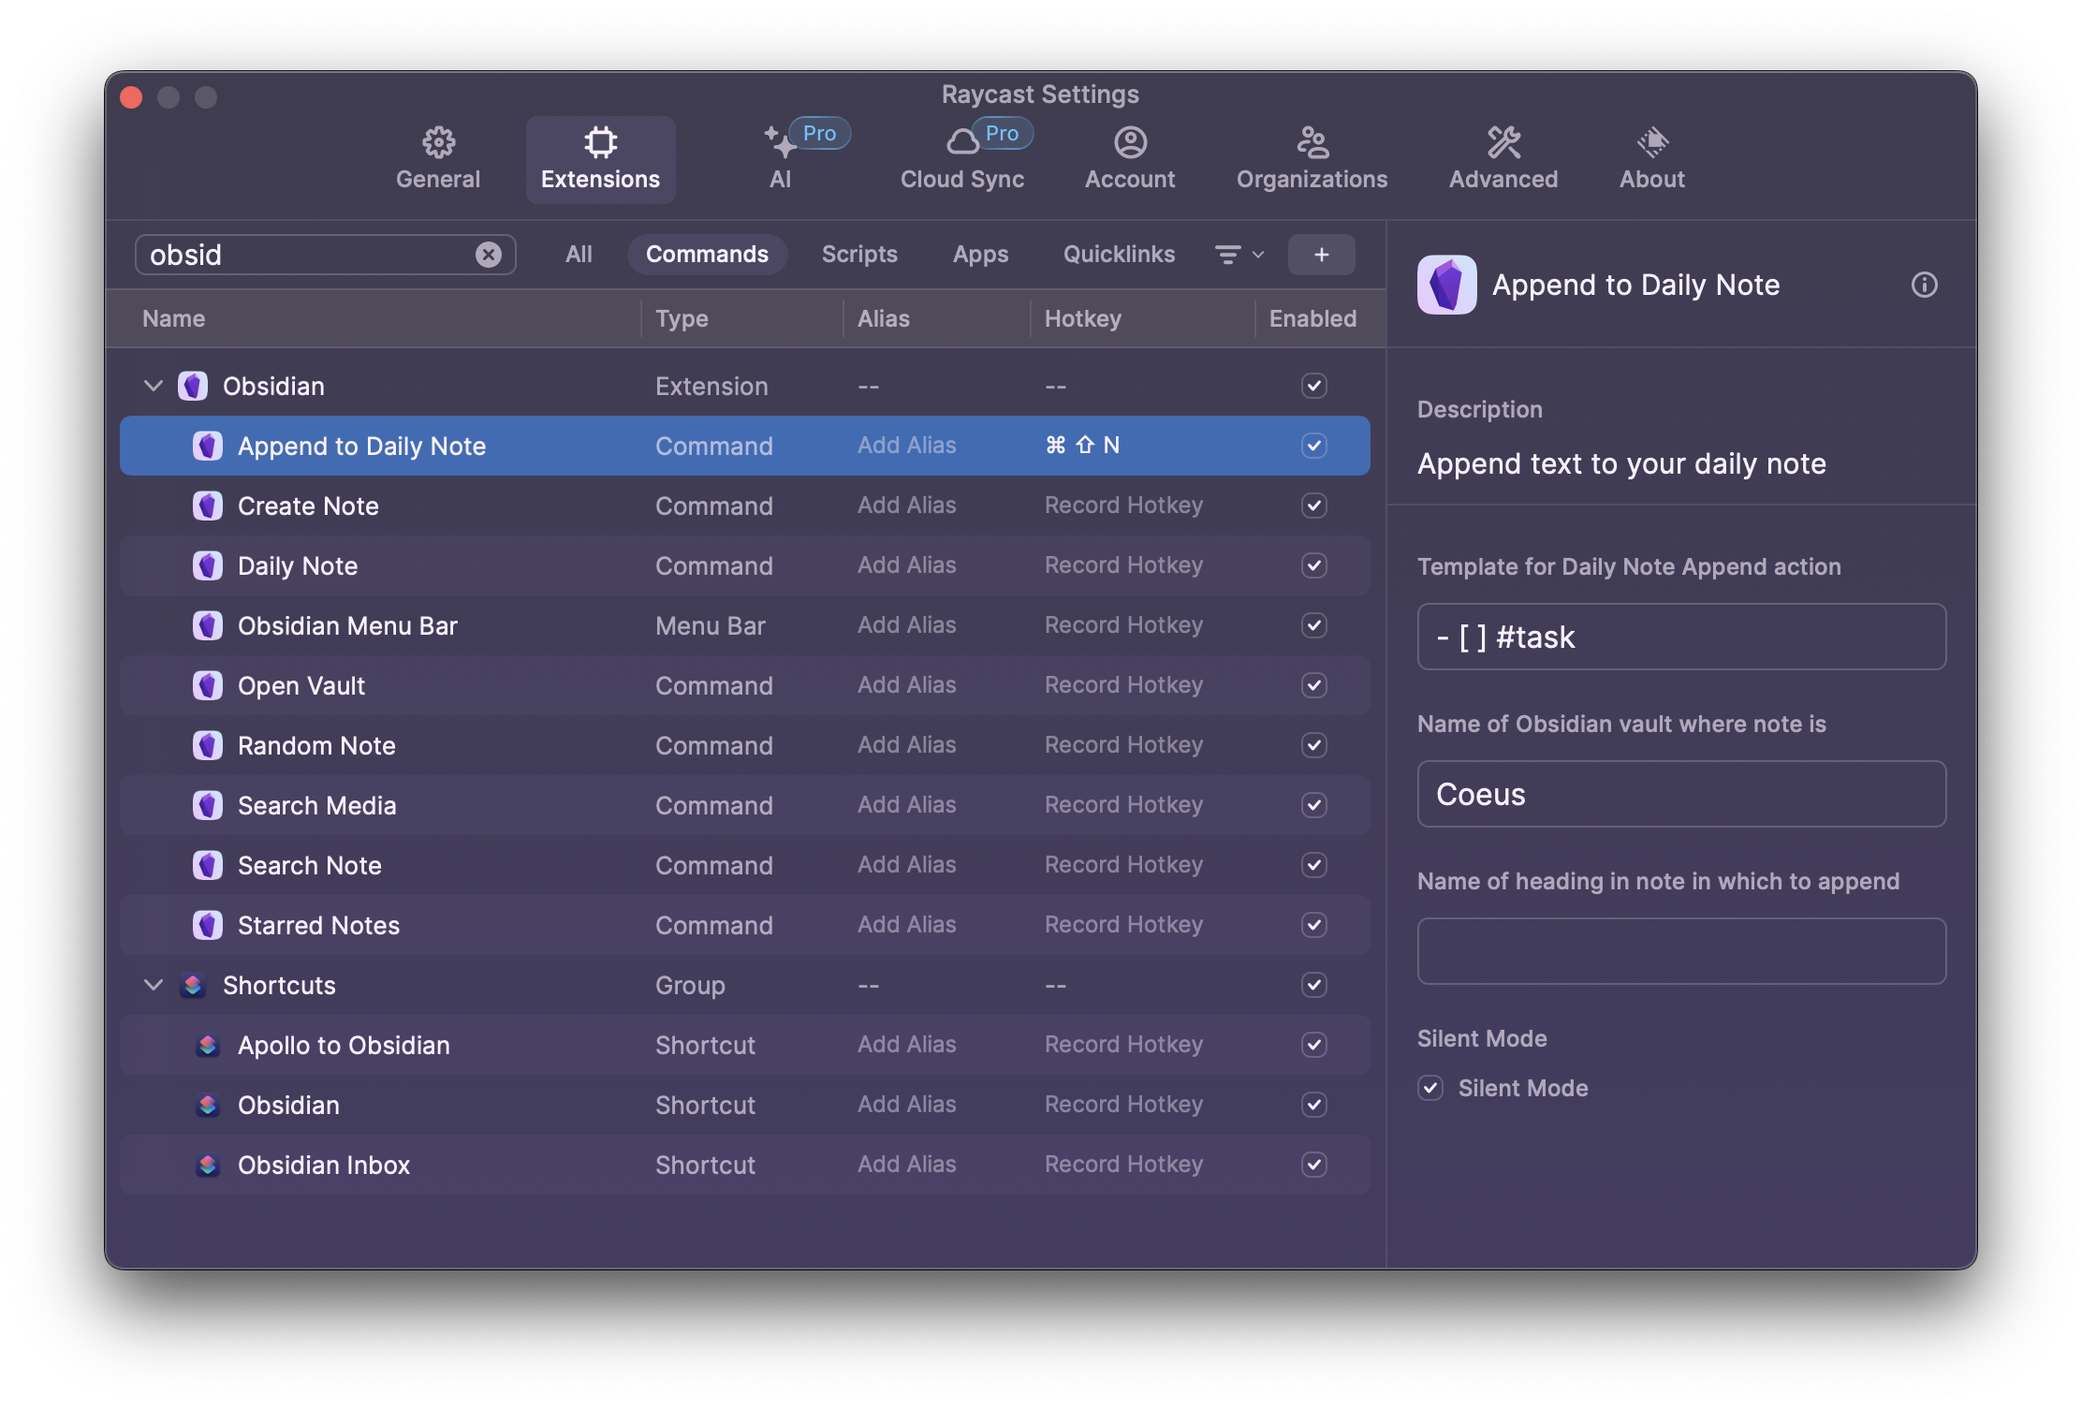2082x1408 pixels.
Task: Select the Starred Notes row
Action: 745,925
